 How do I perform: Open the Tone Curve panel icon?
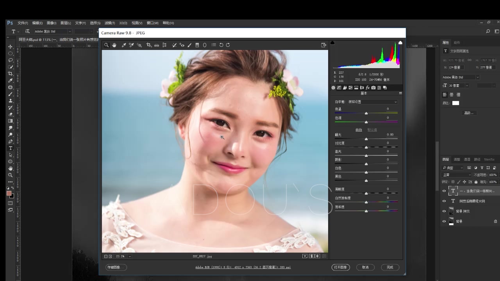click(339, 88)
